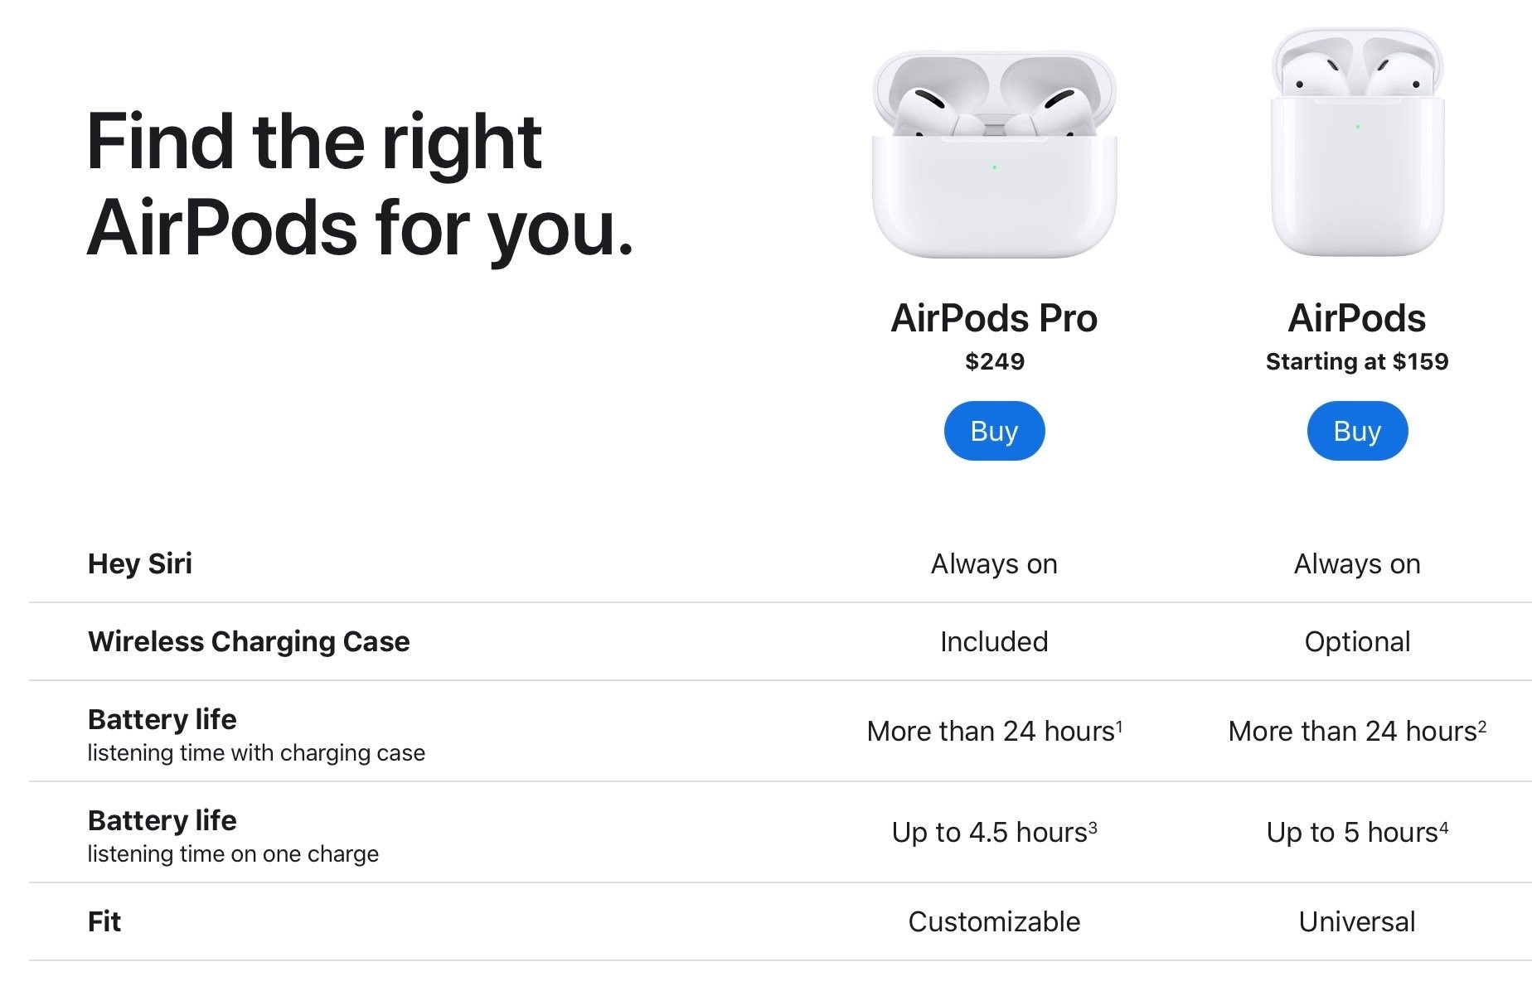This screenshot has width=1532, height=986.
Task: Select Optional under Wireless Charging Case
Action: (1356, 641)
